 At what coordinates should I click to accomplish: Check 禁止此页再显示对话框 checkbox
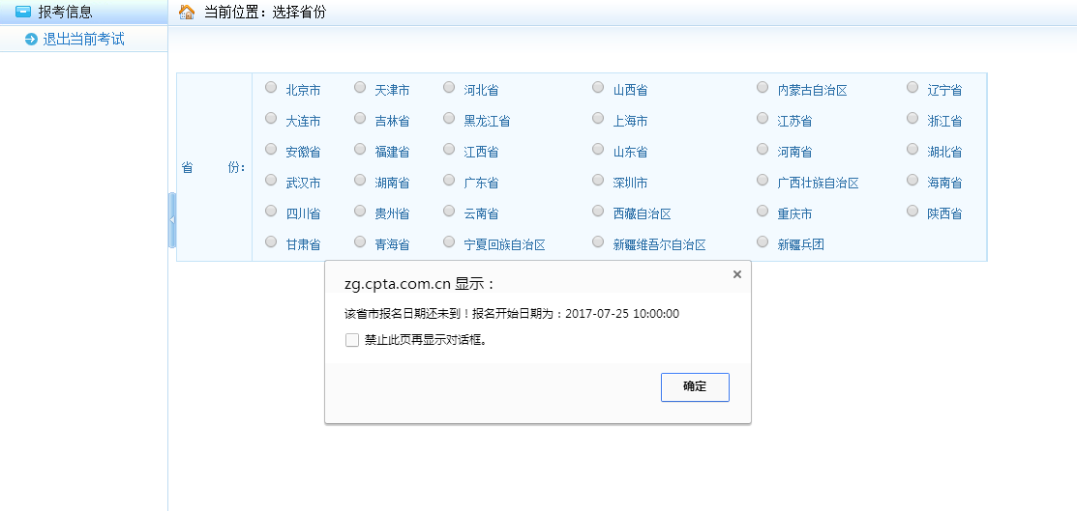click(x=352, y=340)
